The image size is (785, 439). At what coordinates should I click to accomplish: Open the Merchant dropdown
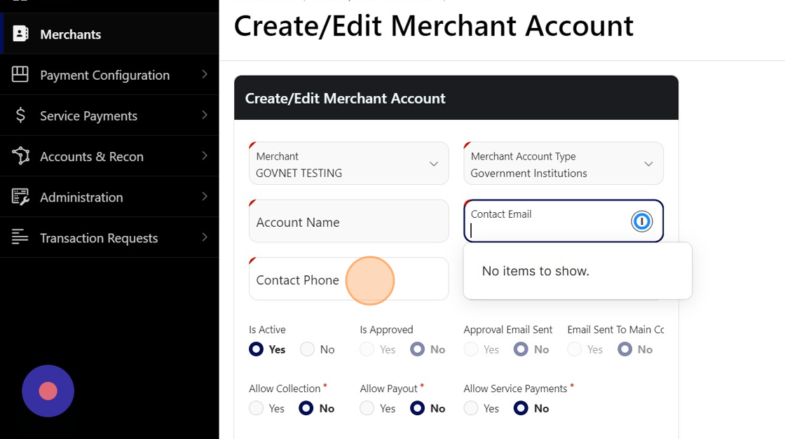pos(348,164)
